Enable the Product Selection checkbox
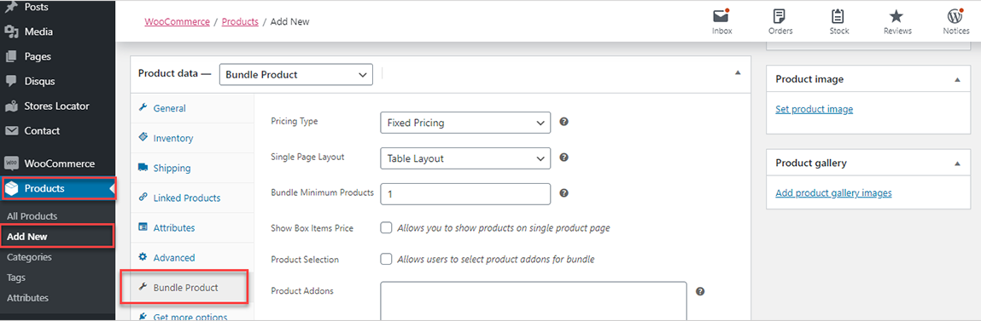 click(387, 259)
